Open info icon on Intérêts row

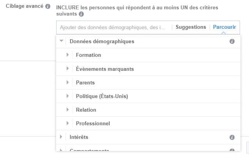232,137
